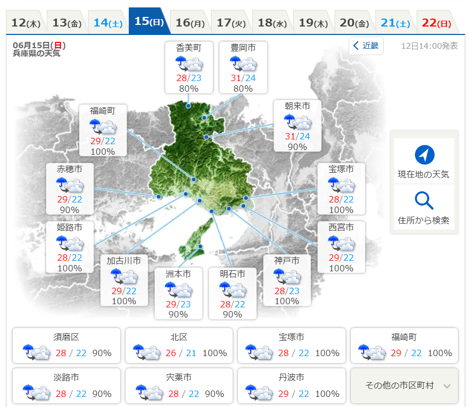Image resolution: width=469 pixels, height=407 pixels.
Task: Open 赤穂市 weather card on map
Action: click(70, 189)
